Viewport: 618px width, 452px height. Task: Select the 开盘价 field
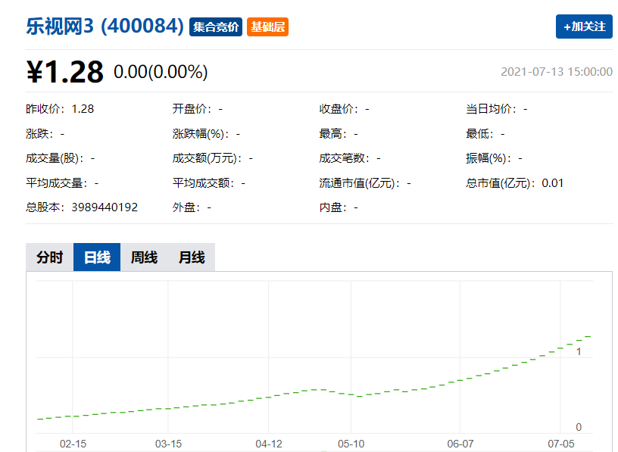[x=198, y=109]
